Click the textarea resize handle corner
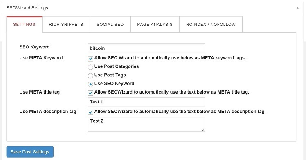This screenshot has width=306, height=160. point(203,130)
